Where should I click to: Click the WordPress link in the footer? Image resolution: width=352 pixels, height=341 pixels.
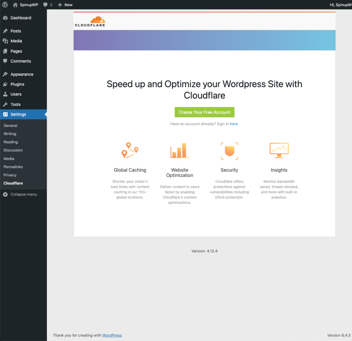[x=112, y=335]
